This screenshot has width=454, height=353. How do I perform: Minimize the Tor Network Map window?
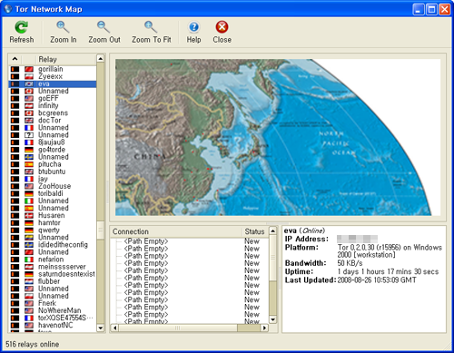click(419, 9)
